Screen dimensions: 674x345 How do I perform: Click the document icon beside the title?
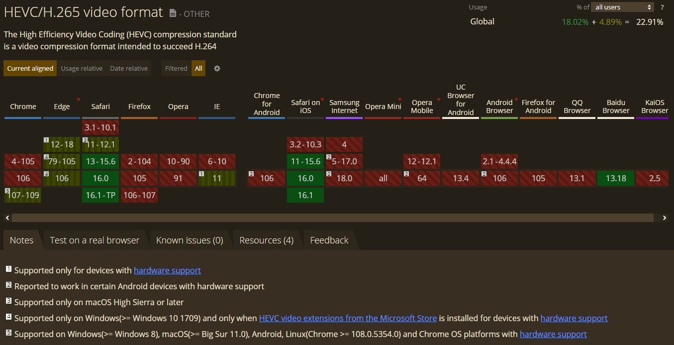[173, 13]
